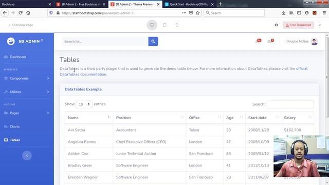
Task: Sort table by Position column
Action: [150, 118]
